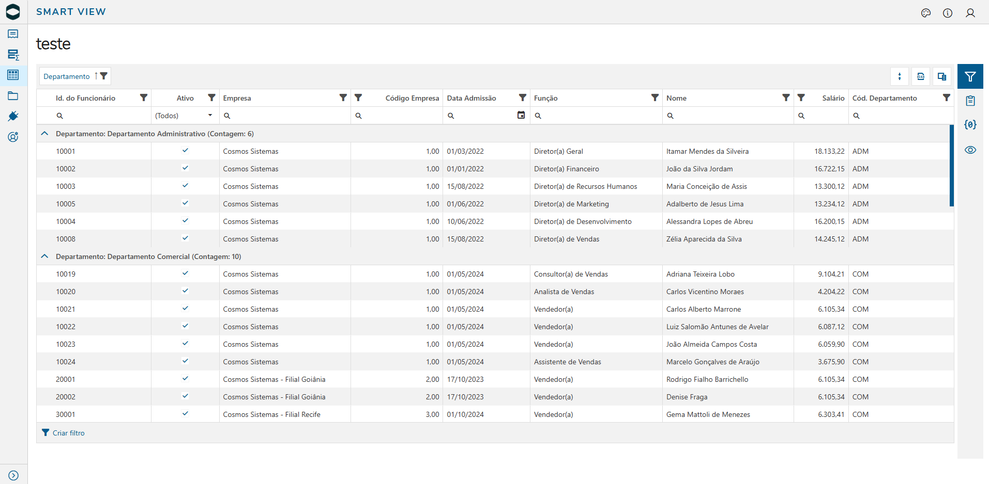This screenshot has height=484, width=989.
Task: Open the Ativo (Todos) filter dropdown
Action: 184,116
